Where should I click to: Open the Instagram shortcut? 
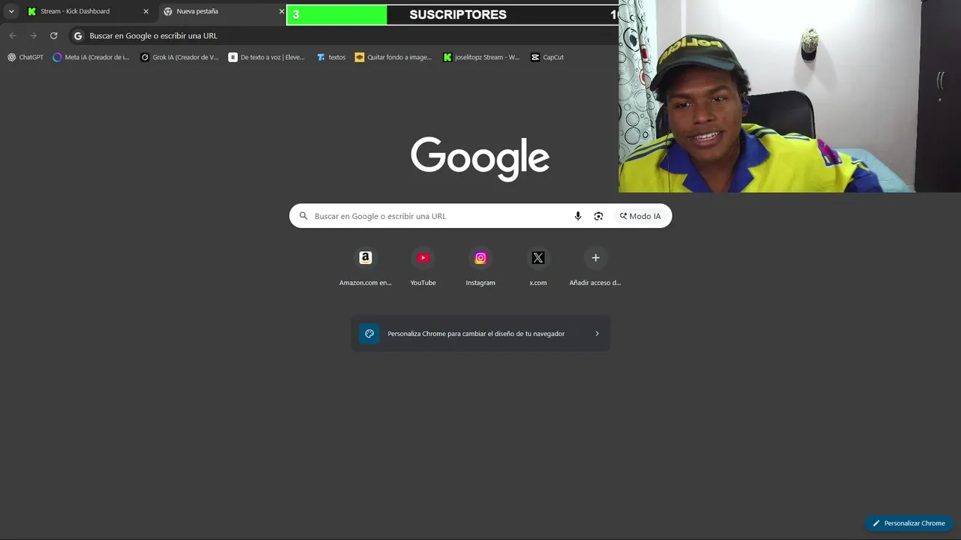[480, 267]
